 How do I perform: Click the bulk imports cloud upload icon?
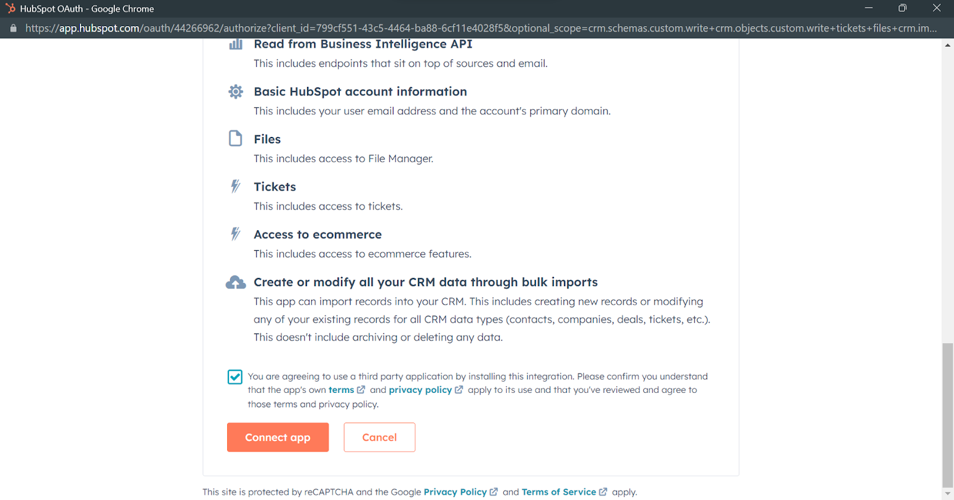(x=236, y=282)
